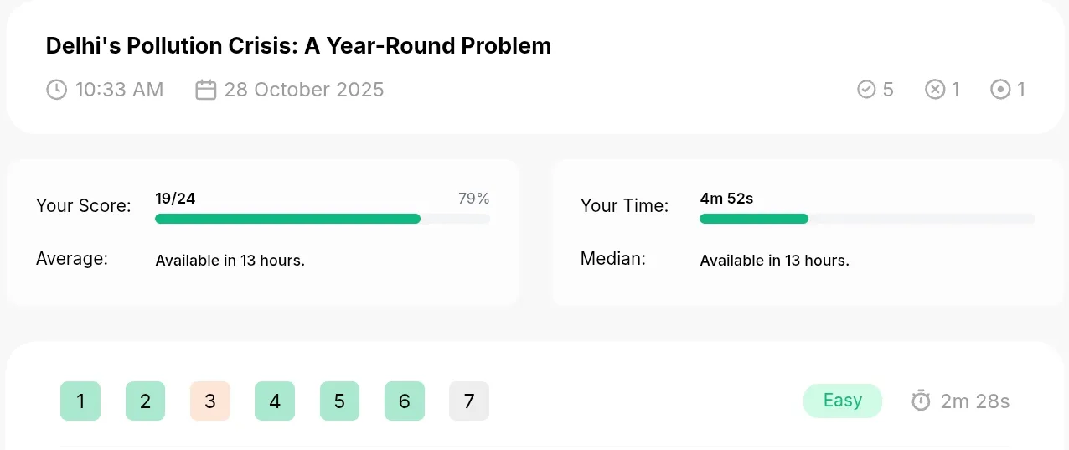Click the Delhi's Pollution Crisis title
This screenshot has width=1069, height=450.
point(298,45)
